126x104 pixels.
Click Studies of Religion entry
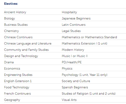pyautogui.click(x=89, y=94)
